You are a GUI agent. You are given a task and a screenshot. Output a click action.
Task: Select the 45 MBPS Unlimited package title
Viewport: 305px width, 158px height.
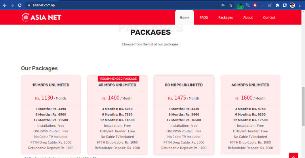(117, 85)
